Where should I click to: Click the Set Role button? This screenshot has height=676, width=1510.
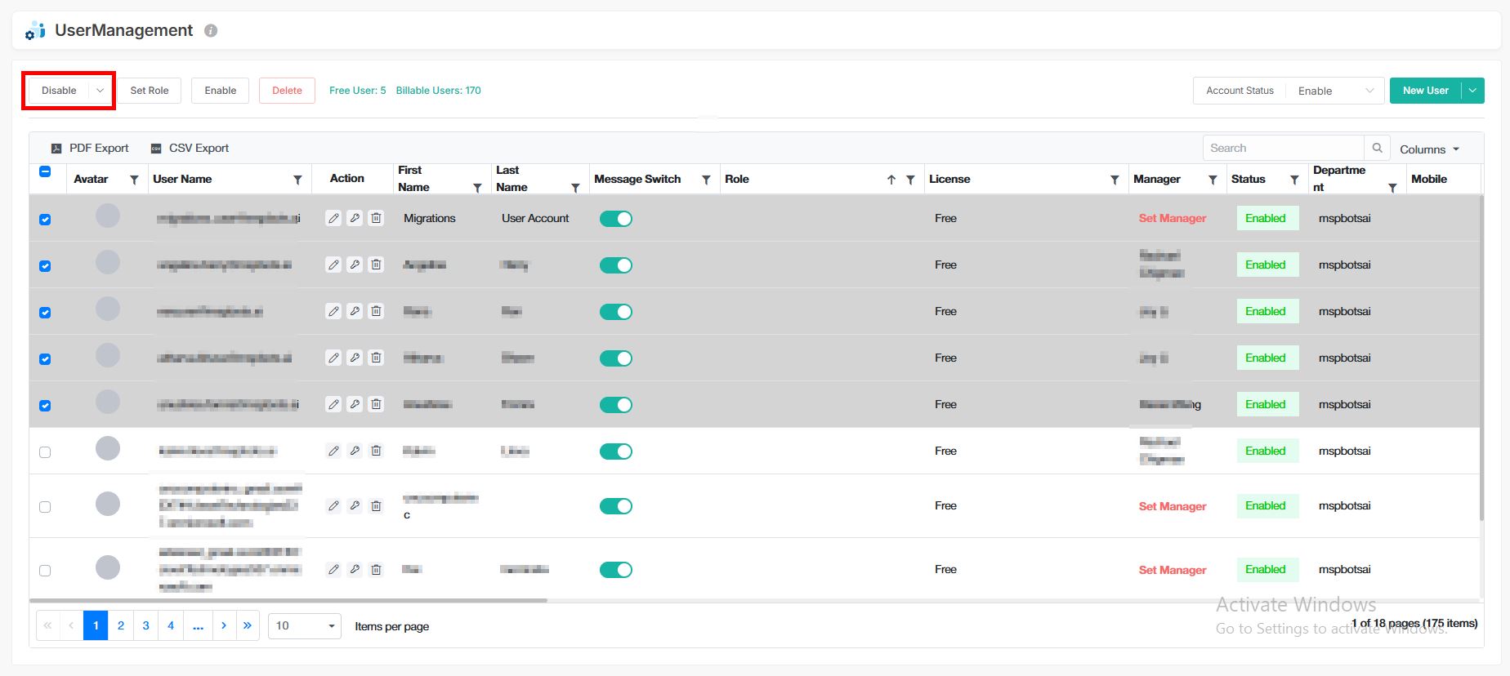pos(150,91)
